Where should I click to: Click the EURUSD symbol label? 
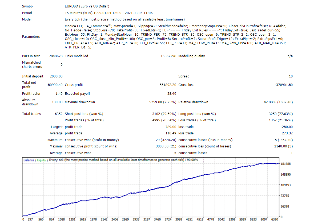coord(71,6)
